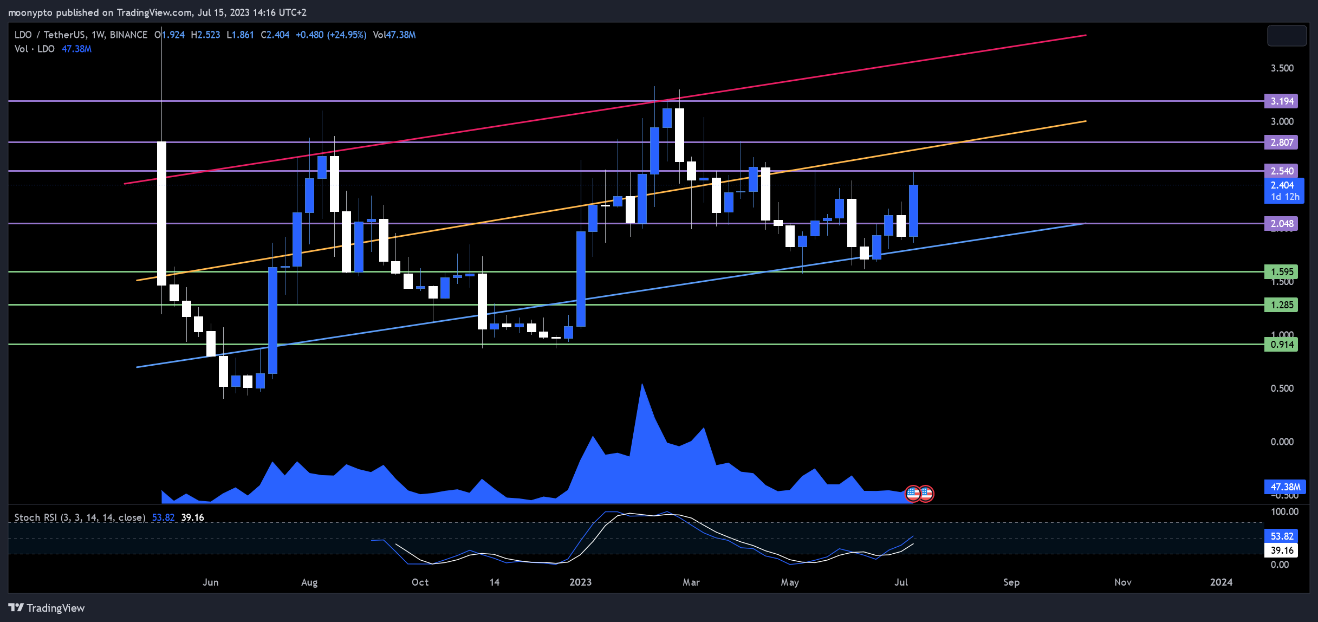Click the latest blue weekly candle body

pyautogui.click(x=913, y=210)
